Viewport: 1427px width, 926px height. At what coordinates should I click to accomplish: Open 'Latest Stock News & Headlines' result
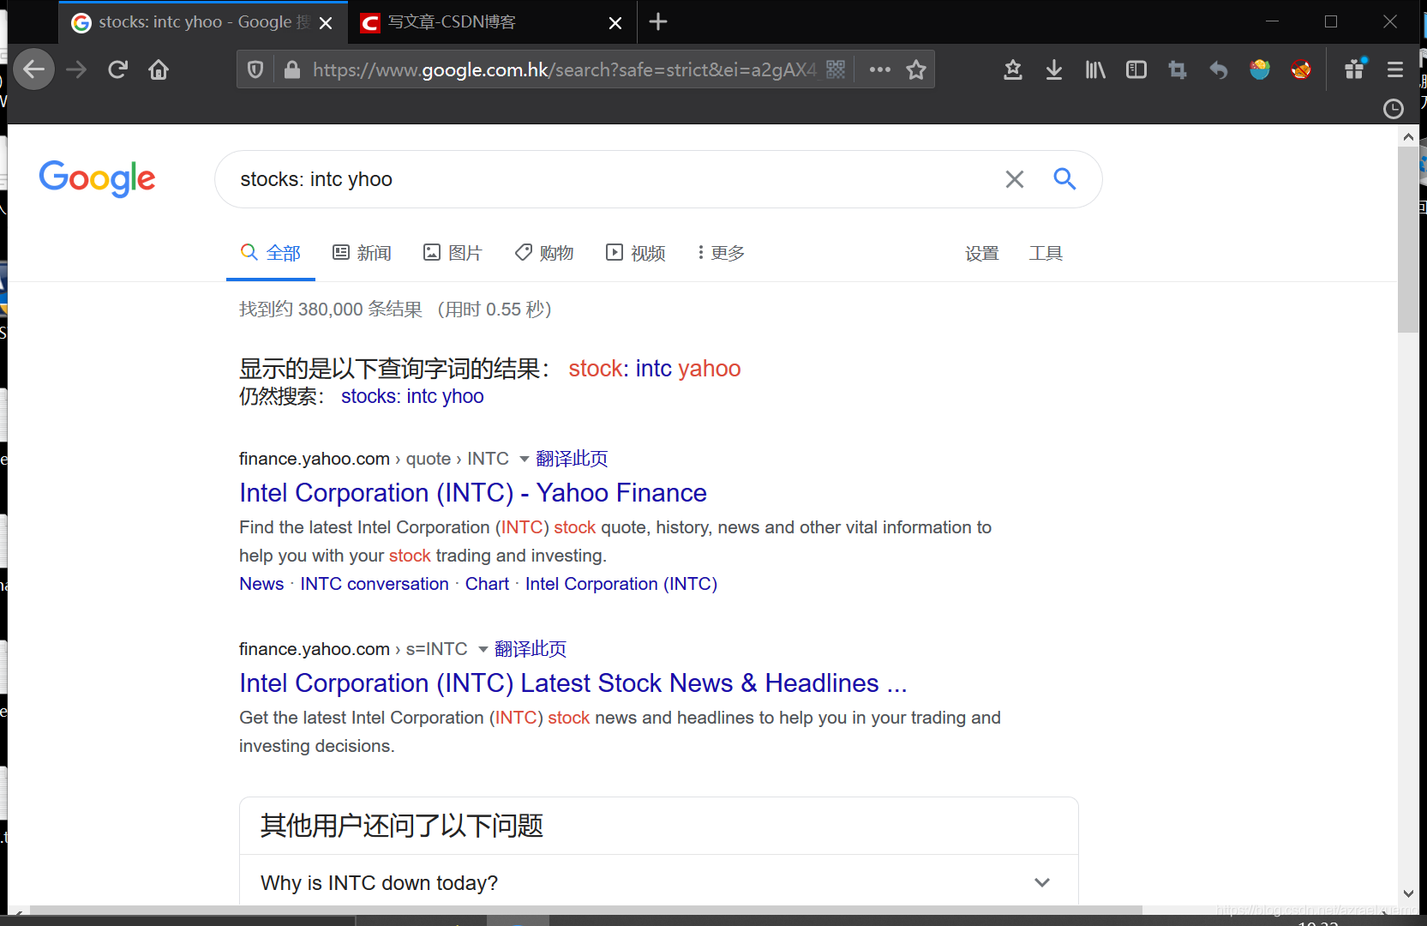click(x=573, y=683)
